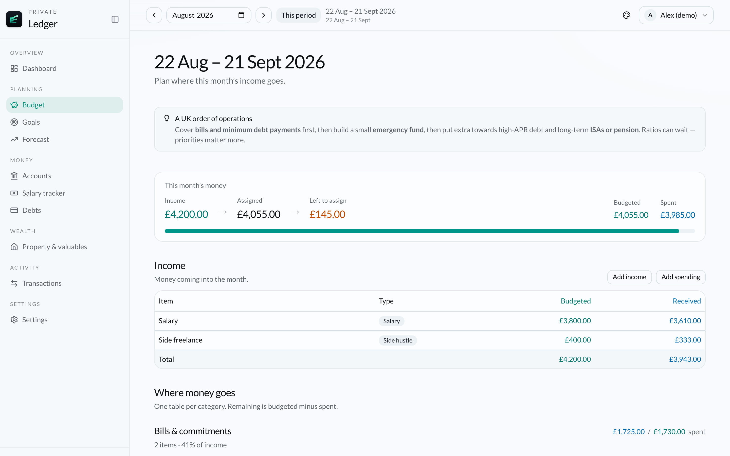Click the Salary type badge
730x456 pixels.
(x=391, y=321)
